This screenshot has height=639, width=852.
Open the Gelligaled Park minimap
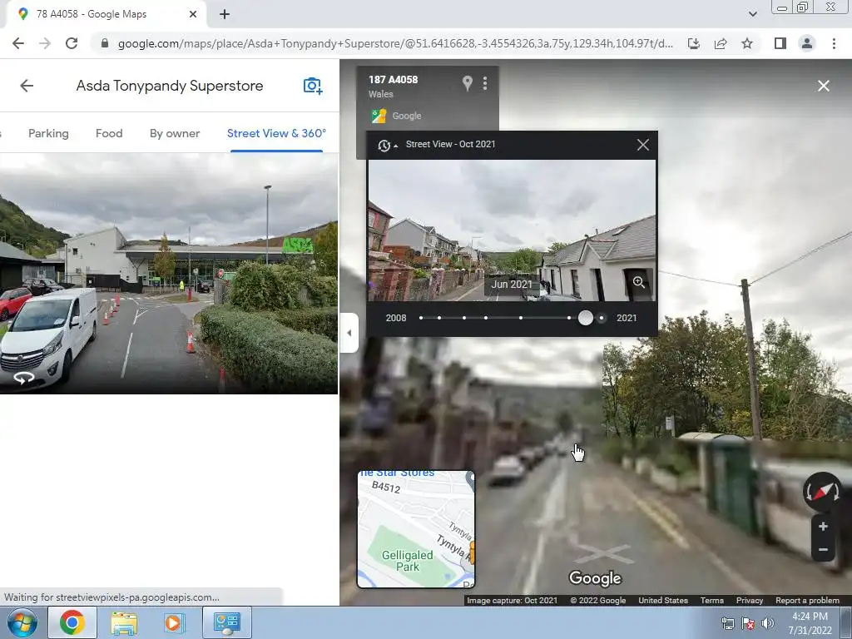point(416,529)
